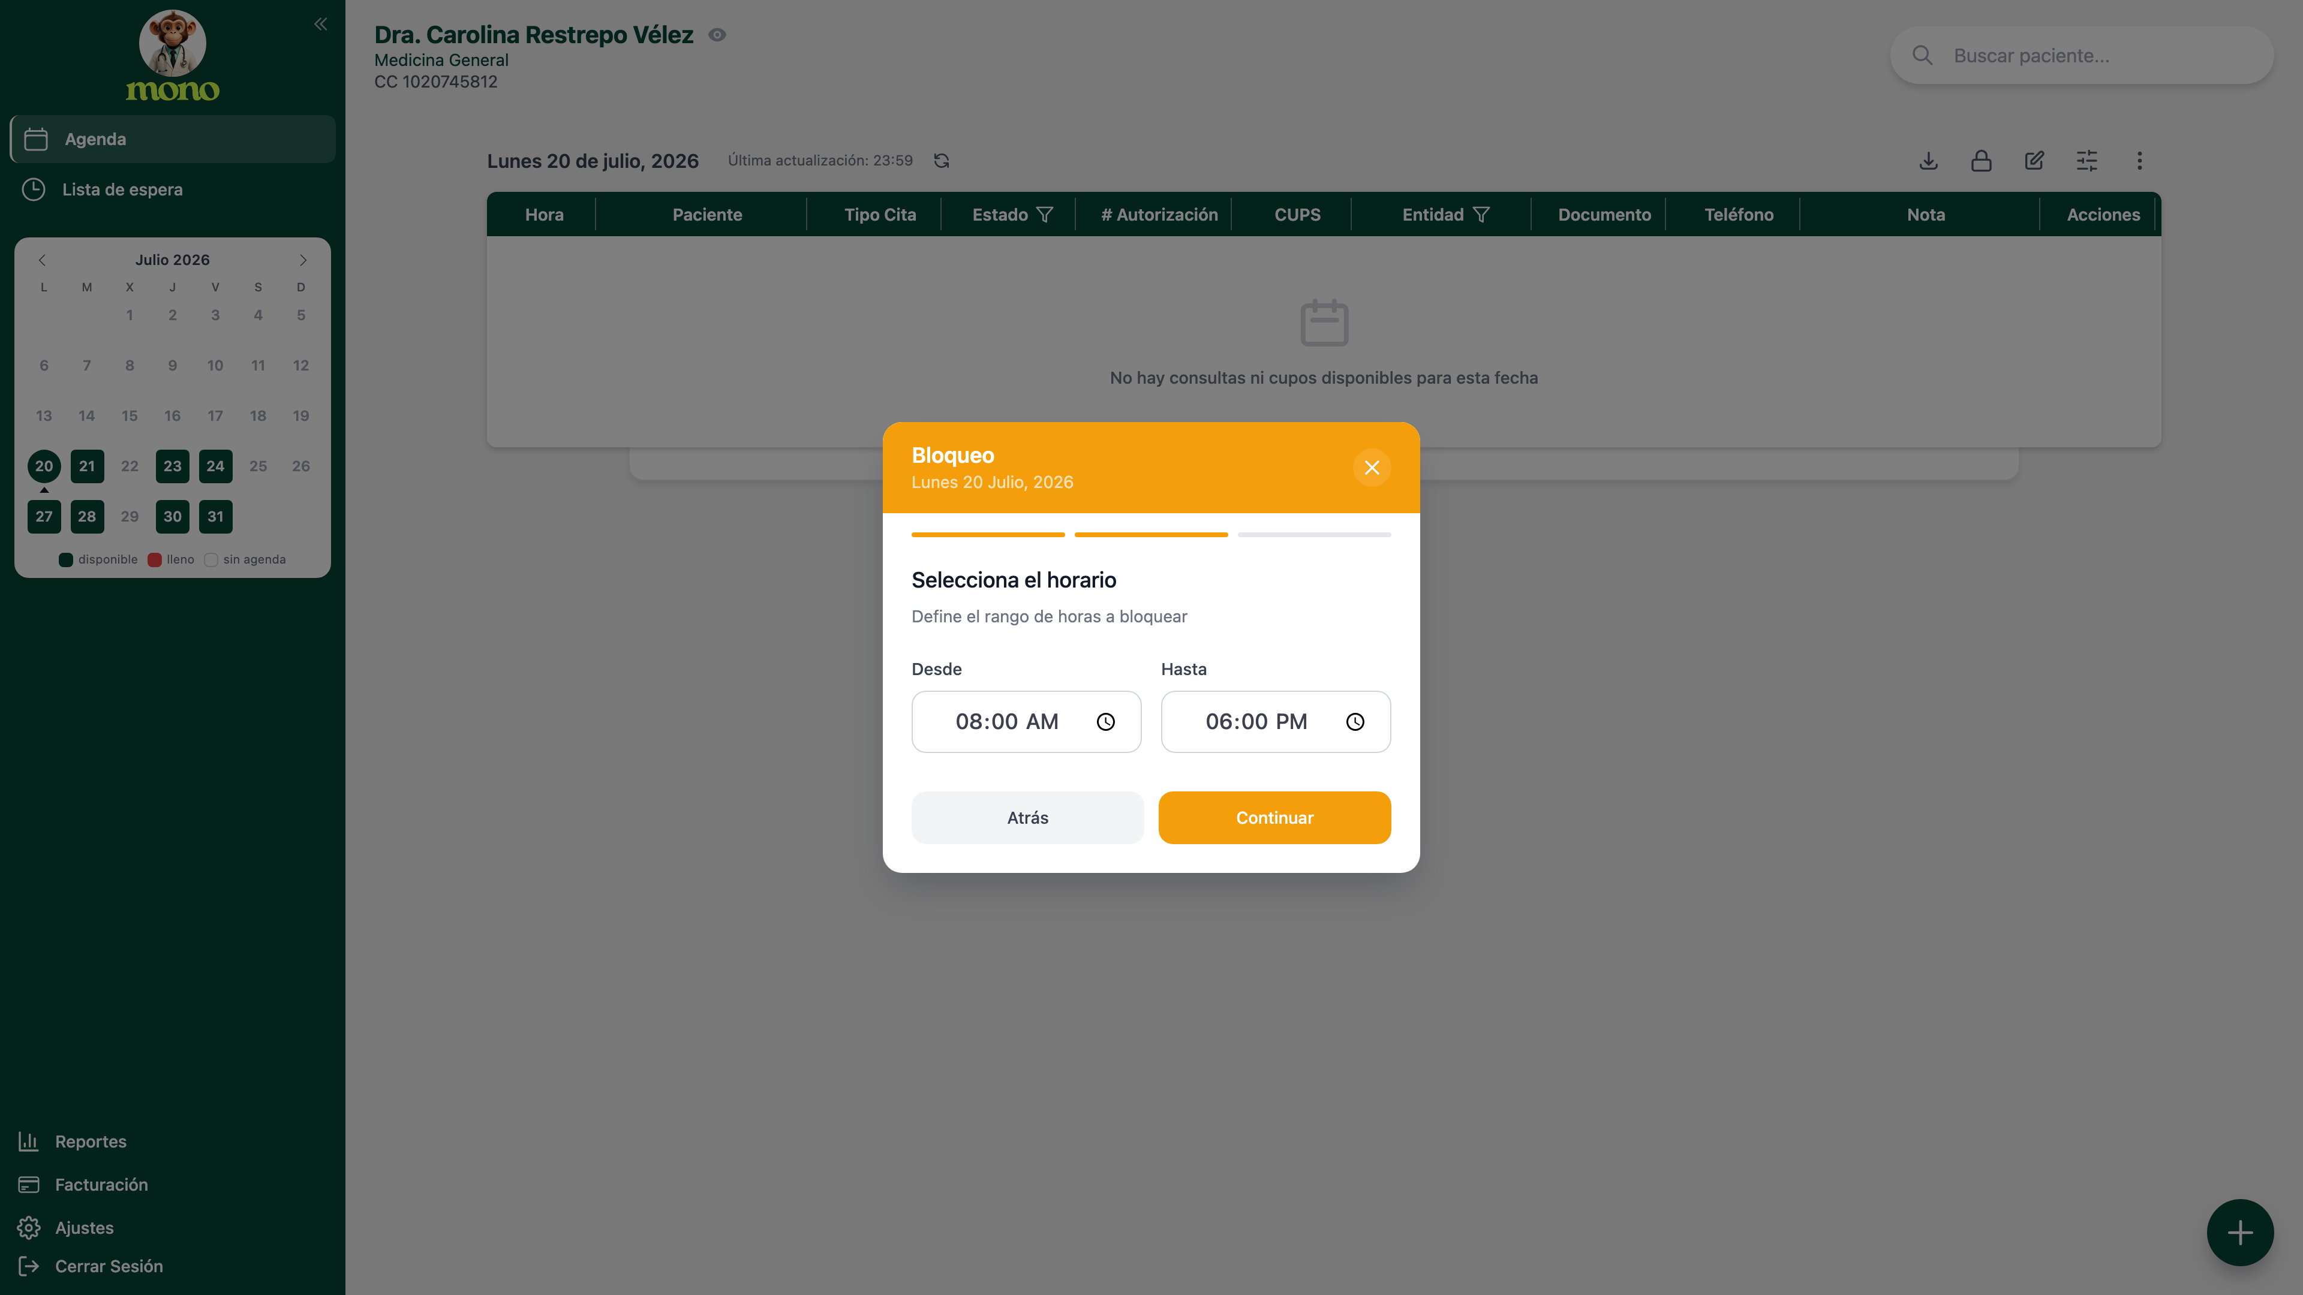Go to next month in calendar

[303, 260]
